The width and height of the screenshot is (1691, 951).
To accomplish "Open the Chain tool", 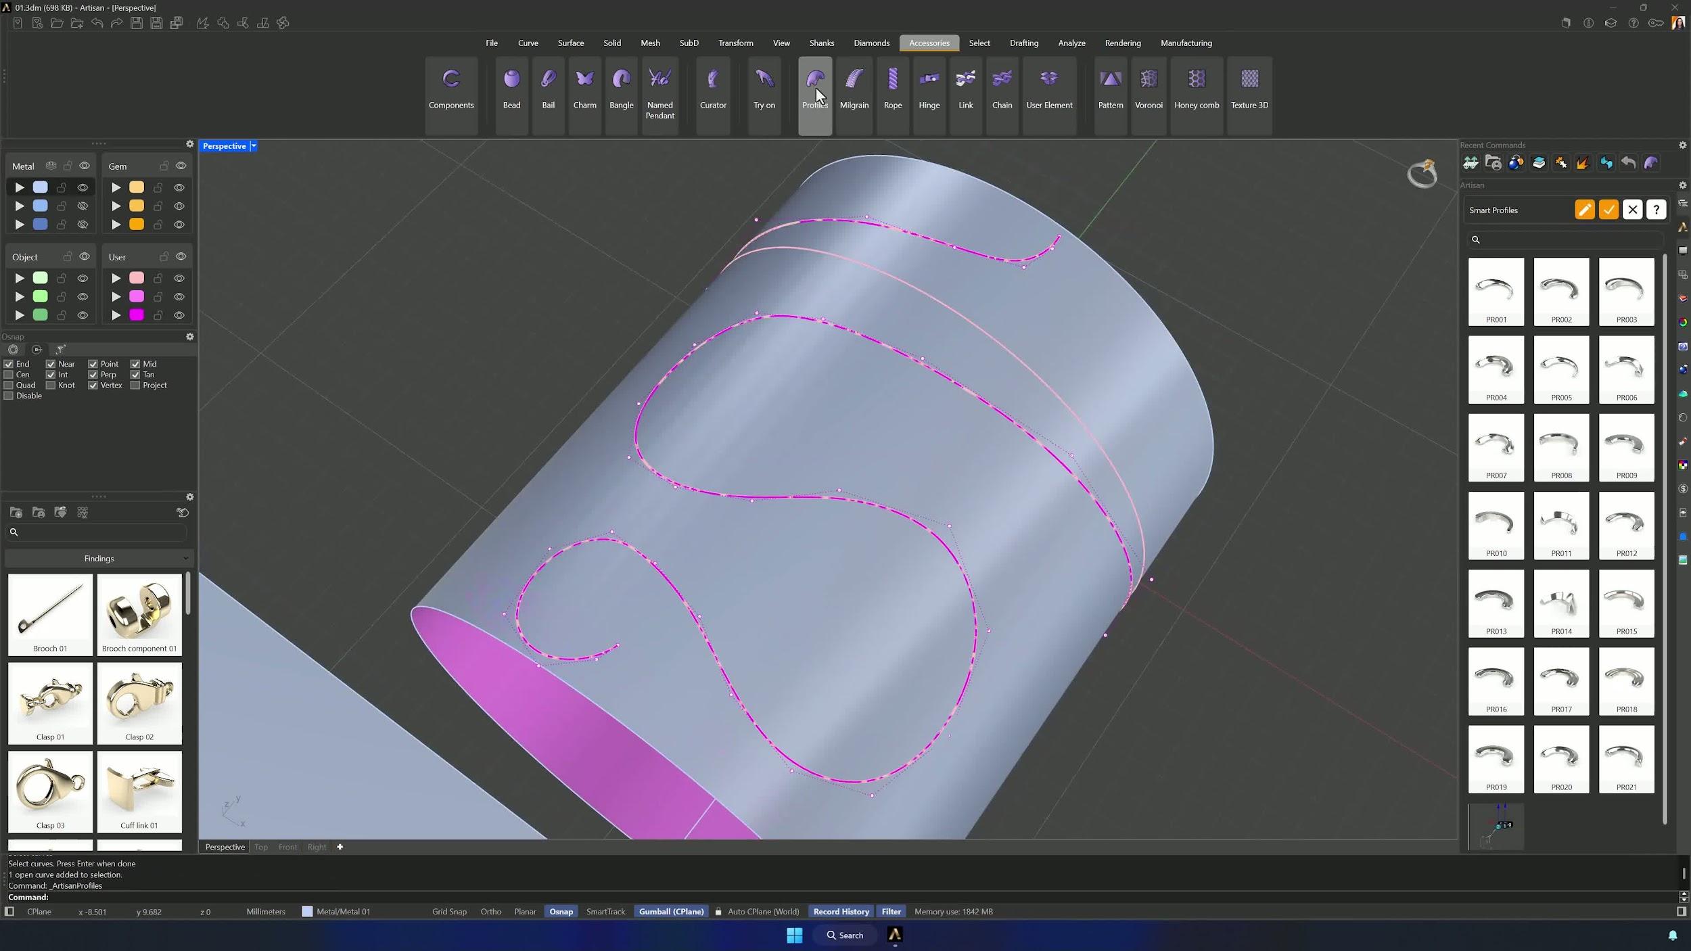I will pyautogui.click(x=1002, y=95).
